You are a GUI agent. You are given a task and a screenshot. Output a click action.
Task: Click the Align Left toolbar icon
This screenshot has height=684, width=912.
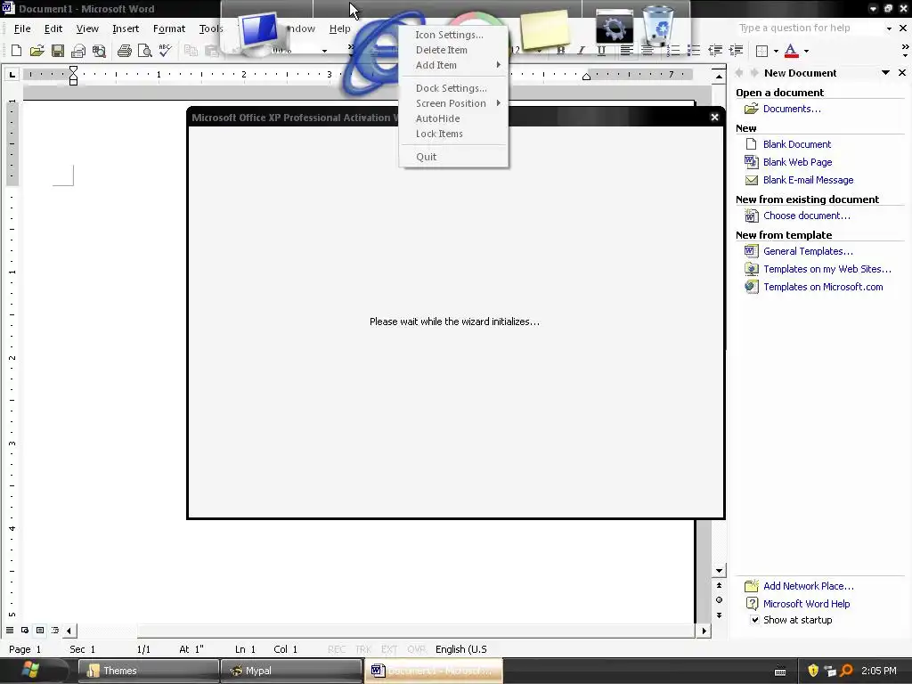[626, 51]
